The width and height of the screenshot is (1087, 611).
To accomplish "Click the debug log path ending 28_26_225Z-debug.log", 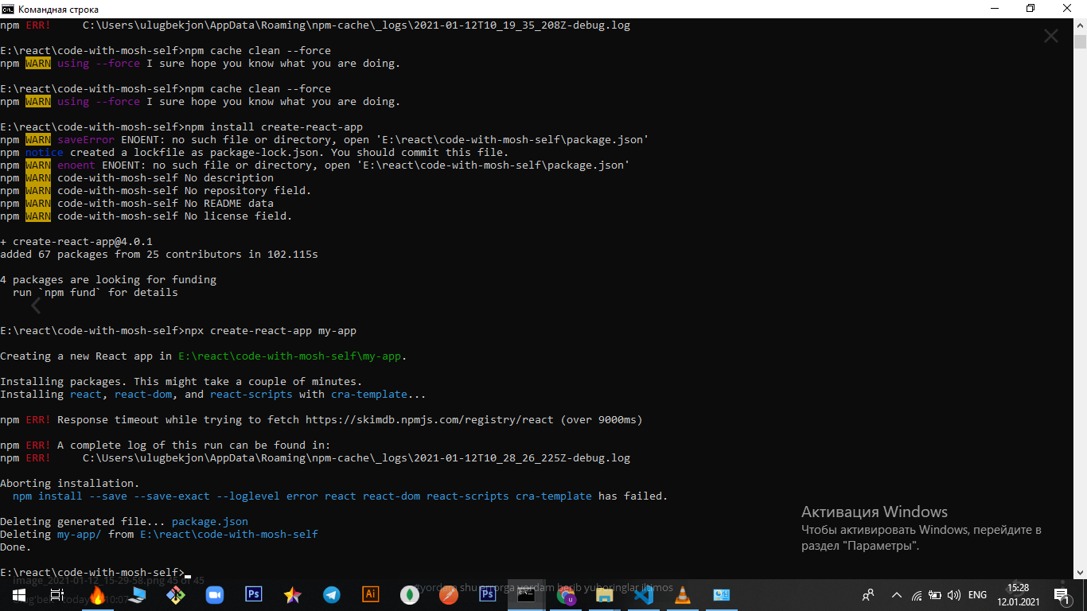I will (356, 458).
